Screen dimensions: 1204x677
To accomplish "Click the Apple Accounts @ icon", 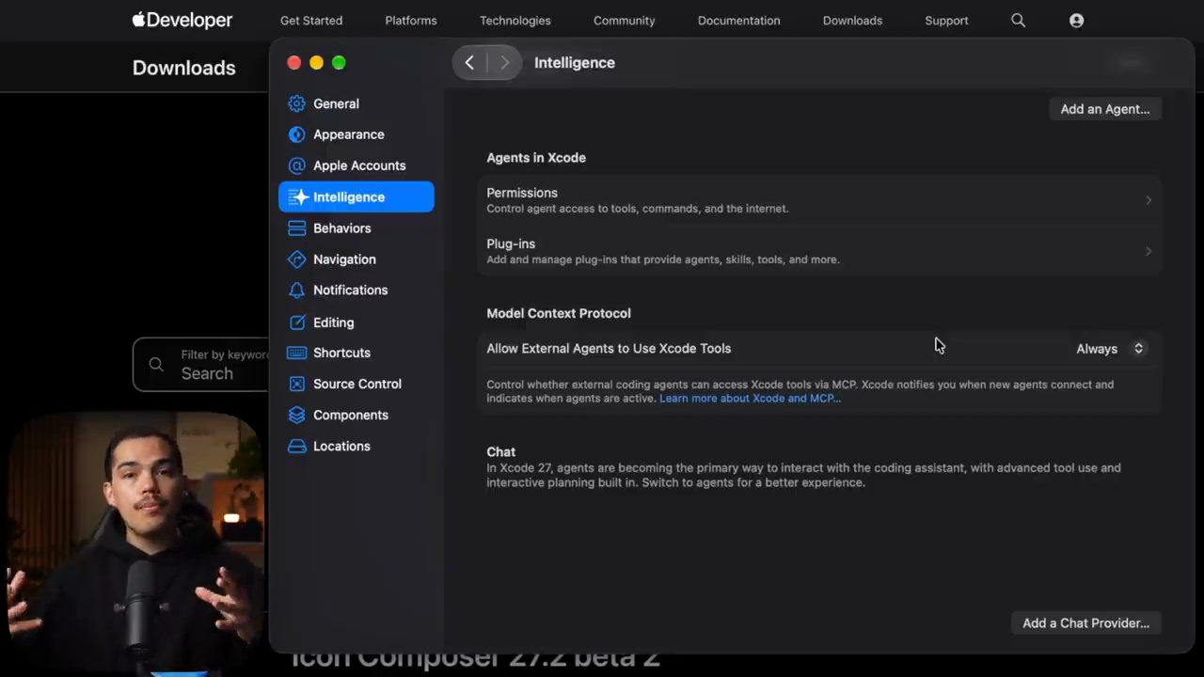I will point(297,165).
